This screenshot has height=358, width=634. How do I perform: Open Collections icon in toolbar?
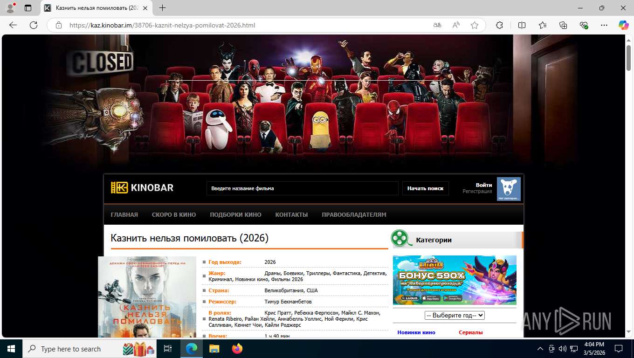click(563, 25)
